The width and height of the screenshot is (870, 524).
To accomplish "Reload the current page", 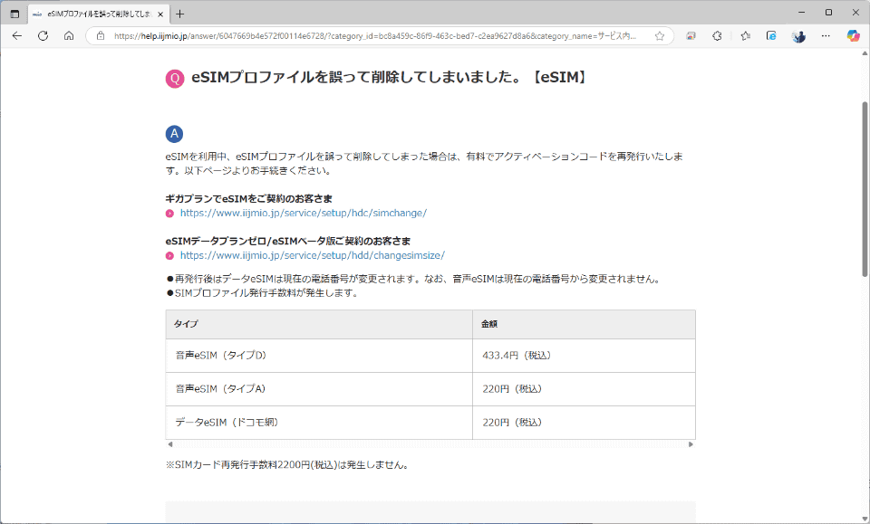I will pyautogui.click(x=43, y=36).
